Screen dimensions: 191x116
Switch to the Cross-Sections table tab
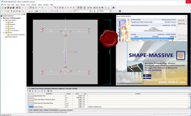[53, 110]
